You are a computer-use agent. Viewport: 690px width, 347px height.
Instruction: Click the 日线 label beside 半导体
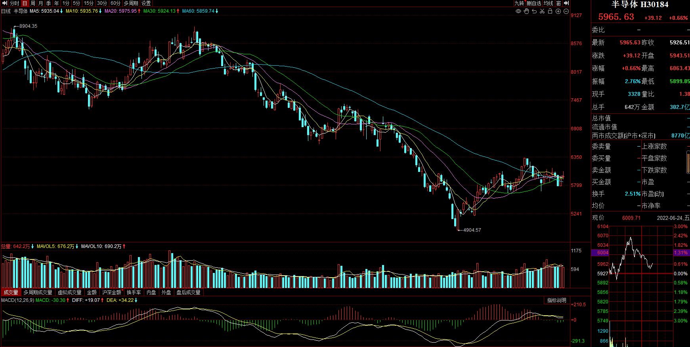click(x=6, y=11)
